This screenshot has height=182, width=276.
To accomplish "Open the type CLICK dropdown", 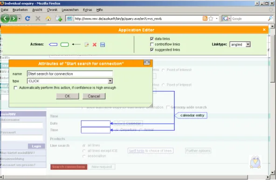I will [70, 81].
